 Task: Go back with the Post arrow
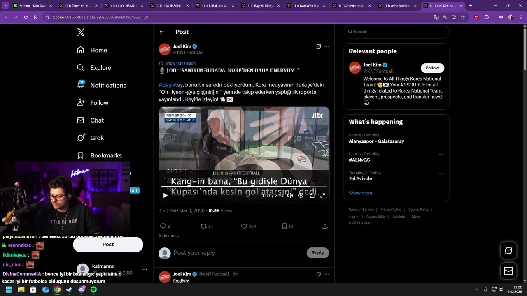162,32
